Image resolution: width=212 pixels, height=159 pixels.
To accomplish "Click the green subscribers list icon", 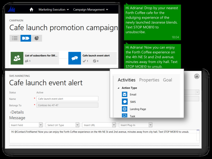I will (x=17, y=58).
